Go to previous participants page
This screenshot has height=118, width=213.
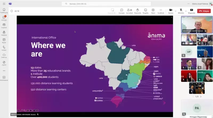click(x=193, y=96)
